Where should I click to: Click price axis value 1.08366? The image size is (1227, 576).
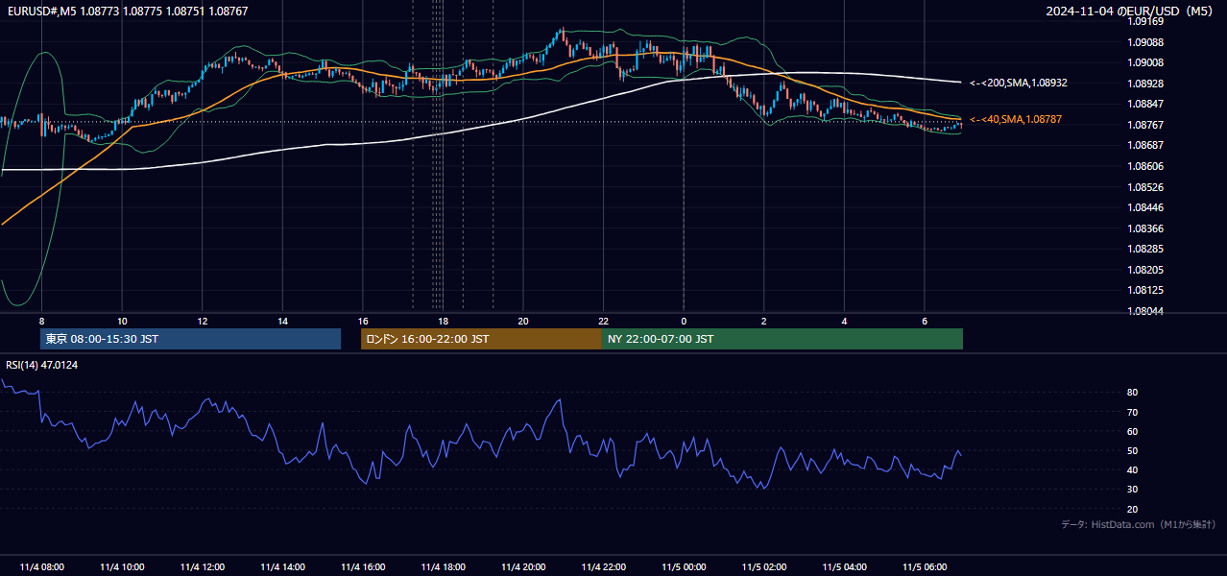tap(1145, 228)
